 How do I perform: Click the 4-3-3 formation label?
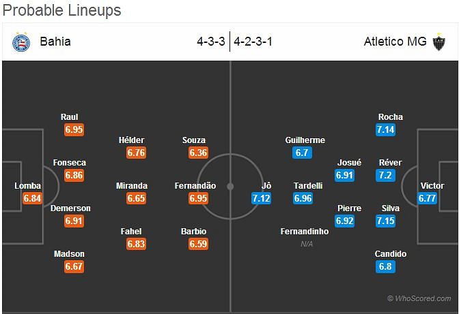pyautogui.click(x=211, y=42)
